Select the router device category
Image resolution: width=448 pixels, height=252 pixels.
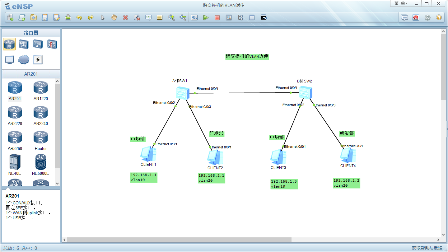[x=9, y=44]
